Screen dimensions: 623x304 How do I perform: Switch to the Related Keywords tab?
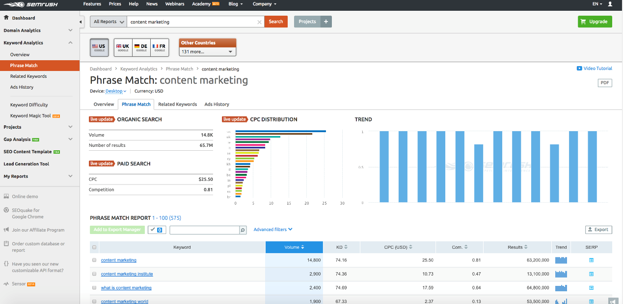click(177, 104)
